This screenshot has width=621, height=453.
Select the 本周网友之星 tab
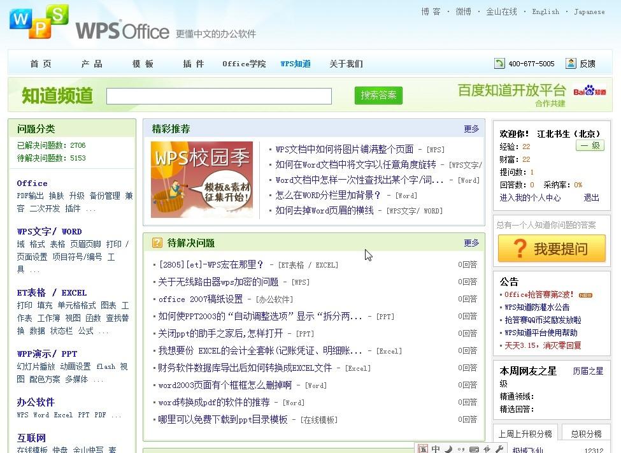click(x=528, y=371)
